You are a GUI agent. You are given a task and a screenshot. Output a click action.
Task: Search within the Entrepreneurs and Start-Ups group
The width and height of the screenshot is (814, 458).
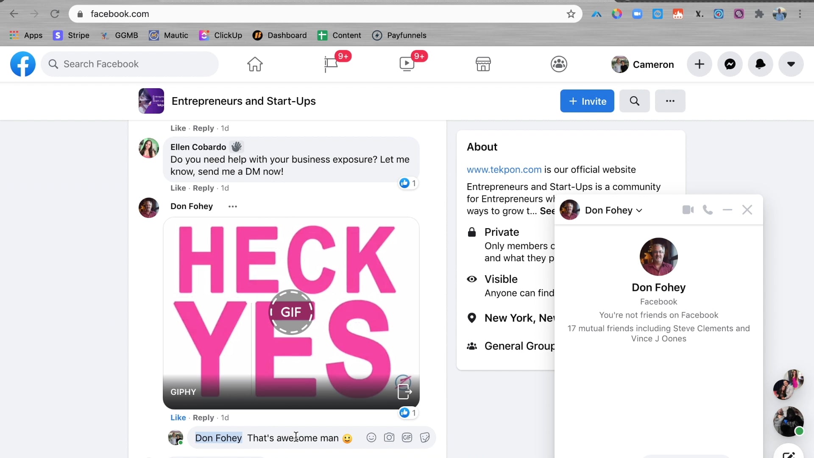pyautogui.click(x=635, y=101)
